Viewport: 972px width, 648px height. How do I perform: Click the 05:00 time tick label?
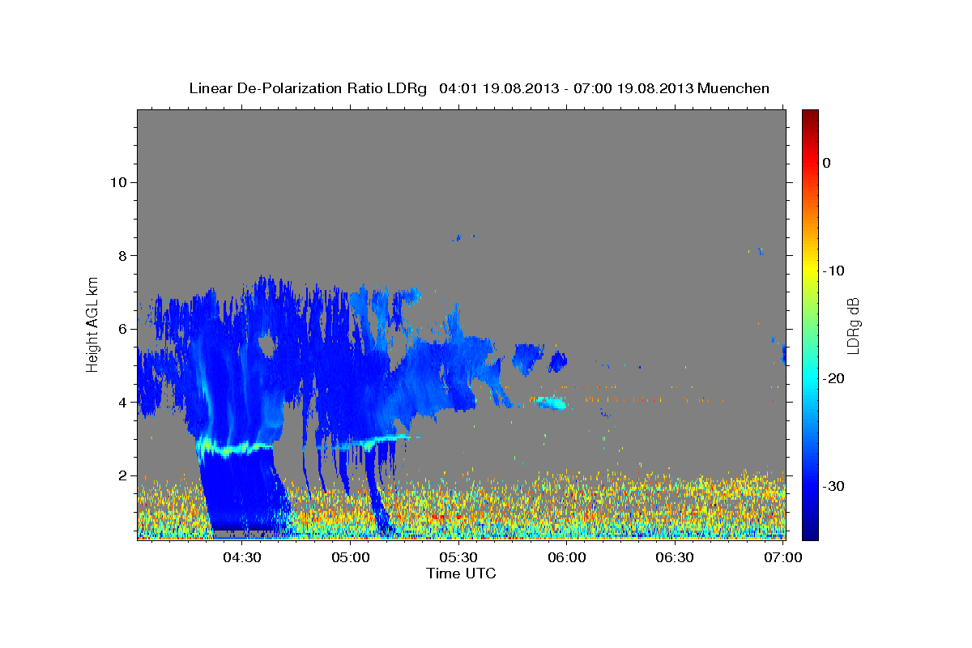(350, 557)
